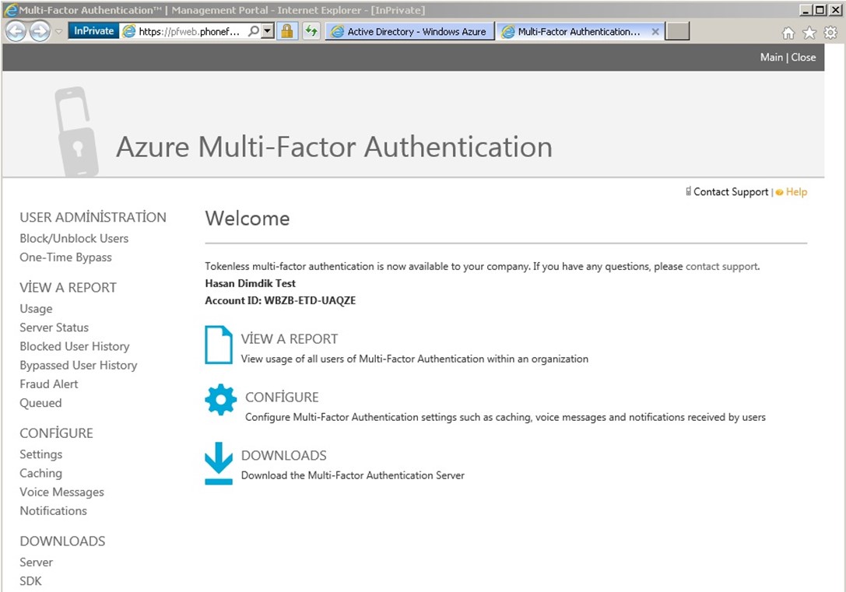Click the phone padlock logo in header
This screenshot has width=846, height=592.
pos(76,131)
